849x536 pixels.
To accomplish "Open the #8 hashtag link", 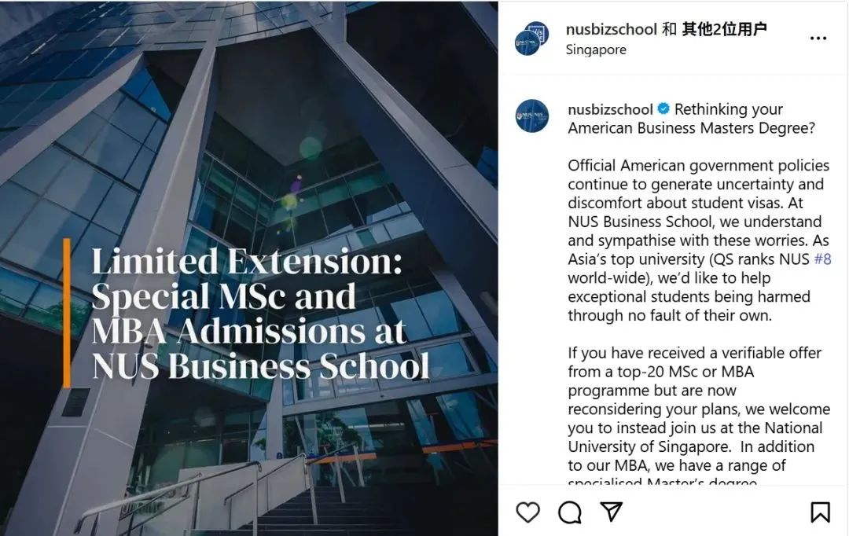I will click(822, 259).
